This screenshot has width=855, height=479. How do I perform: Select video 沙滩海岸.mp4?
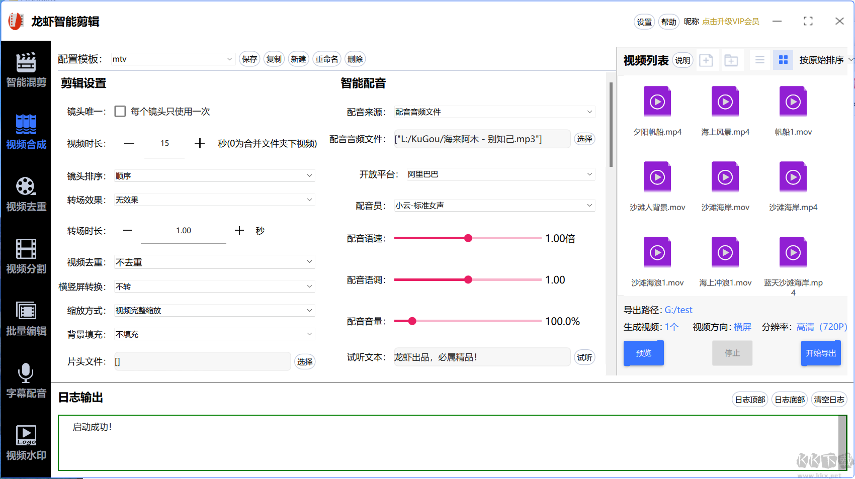793,186
